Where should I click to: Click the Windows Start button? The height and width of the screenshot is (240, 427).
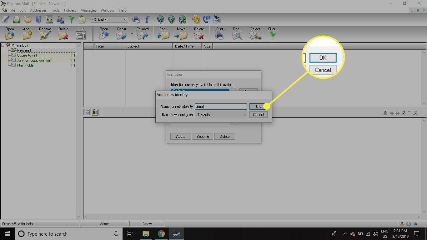click(x=8, y=234)
